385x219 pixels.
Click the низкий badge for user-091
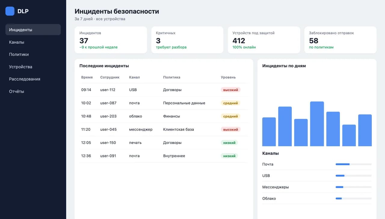coord(229,156)
